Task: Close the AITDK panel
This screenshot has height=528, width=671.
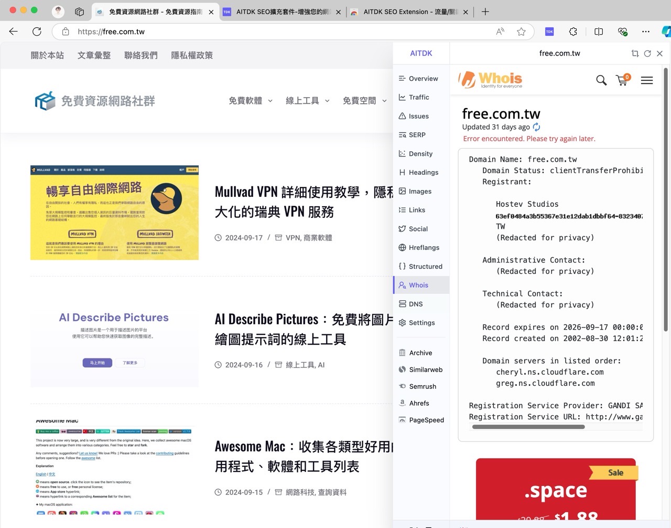Action: [659, 54]
